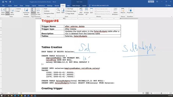
Task: Undo the last action from the title bar
Action: pyautogui.click(x=6, y=2)
